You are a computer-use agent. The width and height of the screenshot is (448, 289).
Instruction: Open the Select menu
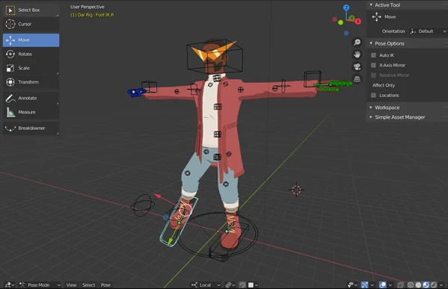click(88, 285)
